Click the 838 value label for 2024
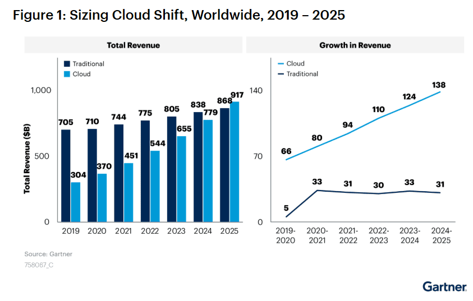Viewport: 473px width, 301px height. point(198,105)
